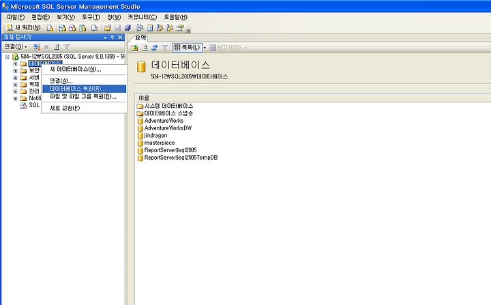491x305 pixels.
Task: Click the 목록(L) list view button
Action: 188,48
